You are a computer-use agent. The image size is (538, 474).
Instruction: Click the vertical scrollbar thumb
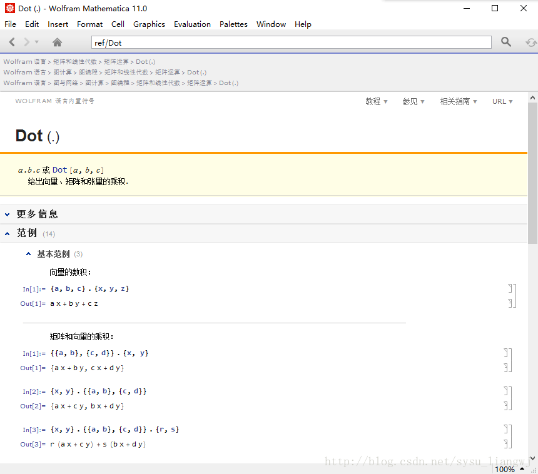click(532, 173)
